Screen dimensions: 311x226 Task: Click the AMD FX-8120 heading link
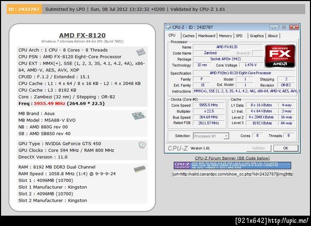tap(82, 35)
